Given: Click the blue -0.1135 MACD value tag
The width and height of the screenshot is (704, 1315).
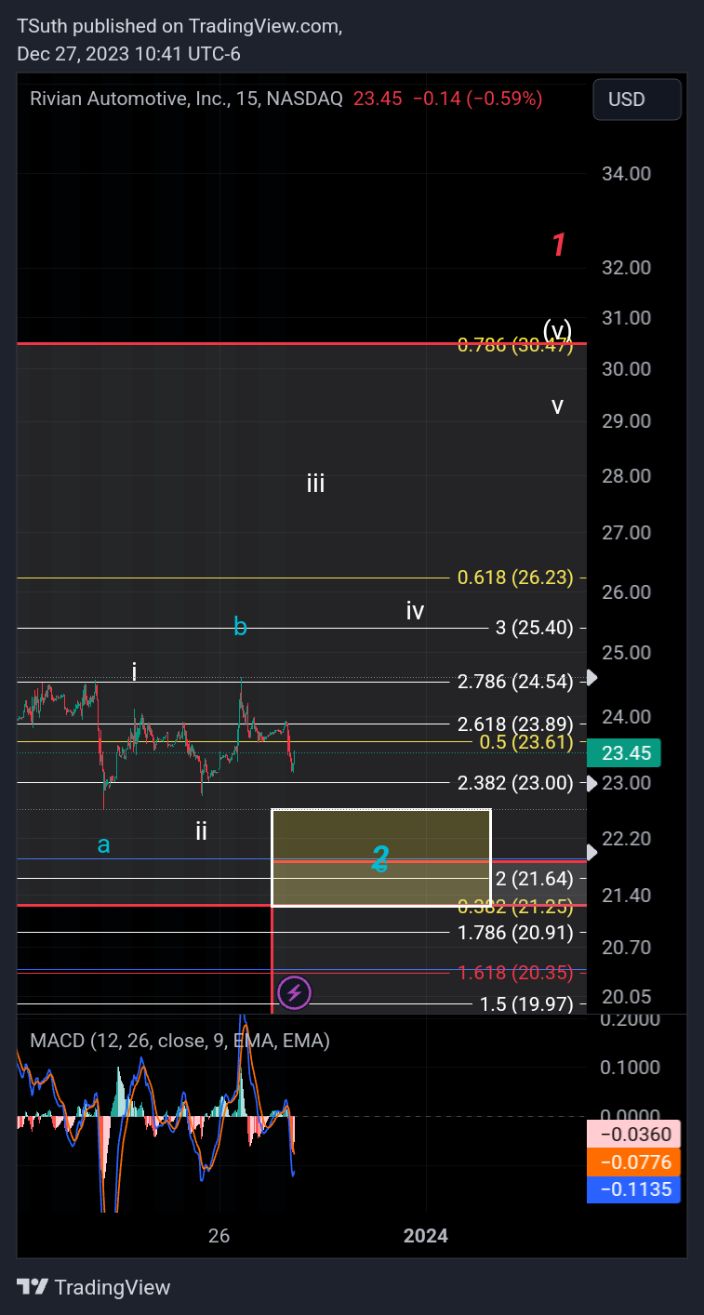Looking at the screenshot, I should pos(634,1189).
